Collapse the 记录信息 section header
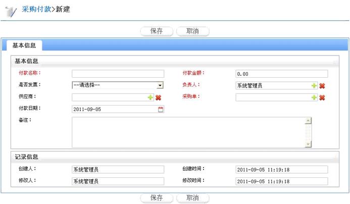350x204 pixels. point(175,157)
